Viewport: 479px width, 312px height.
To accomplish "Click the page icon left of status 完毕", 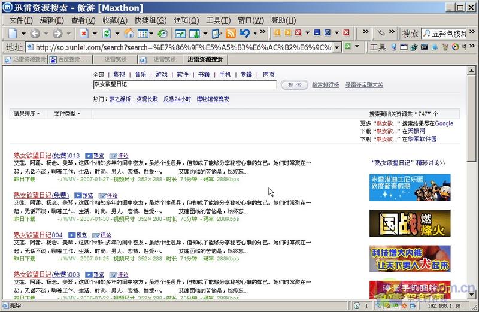I will point(5,305).
